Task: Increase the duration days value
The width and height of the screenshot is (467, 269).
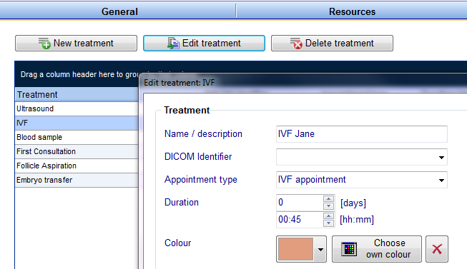Action: point(328,199)
